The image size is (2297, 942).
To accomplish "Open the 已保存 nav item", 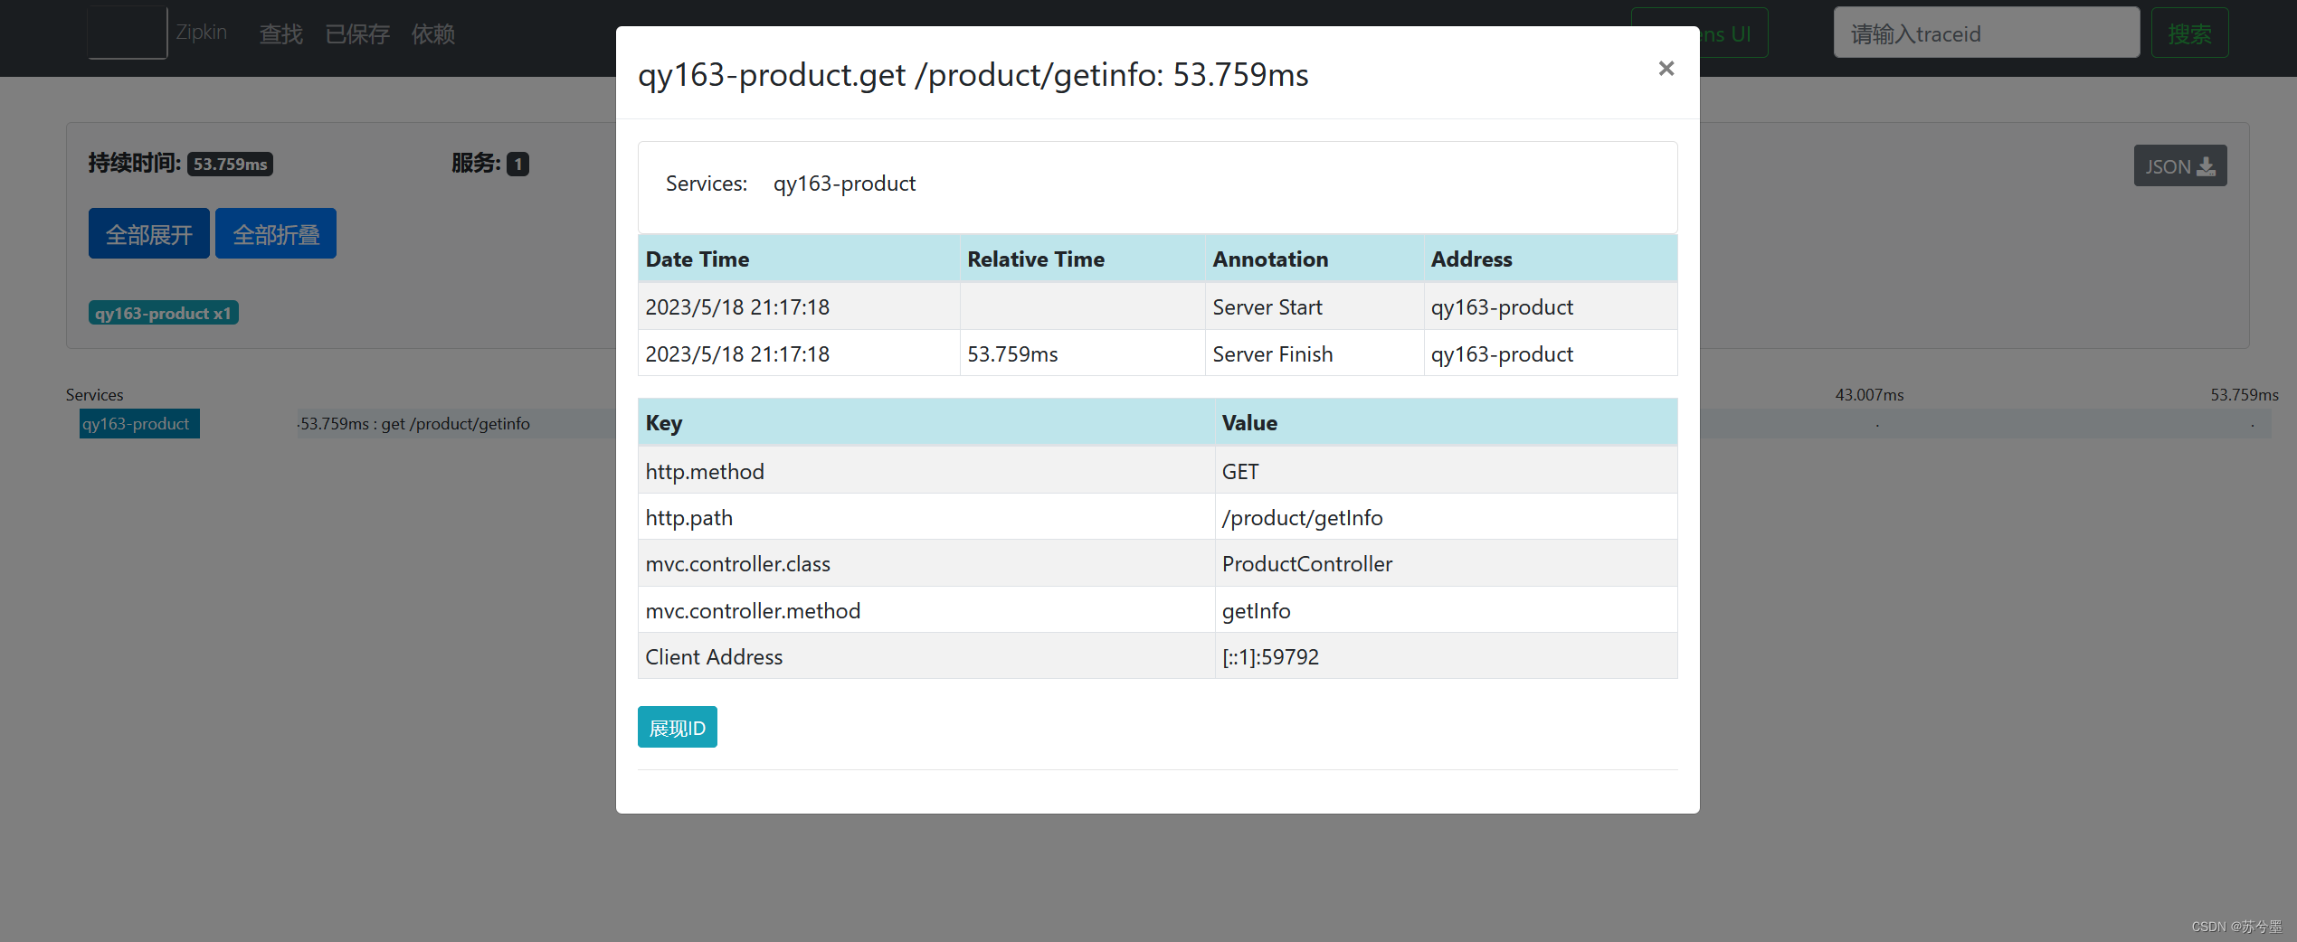I will pos(357,34).
